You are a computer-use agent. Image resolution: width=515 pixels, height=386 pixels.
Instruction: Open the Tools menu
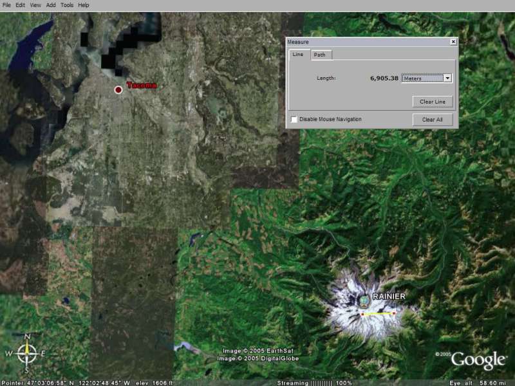(67, 5)
